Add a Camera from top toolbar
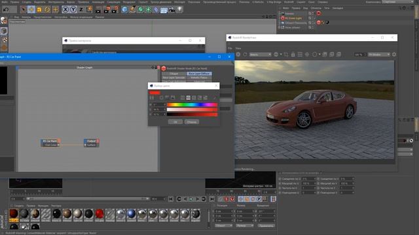Screen dimensions: 419x235 pos(172,10)
